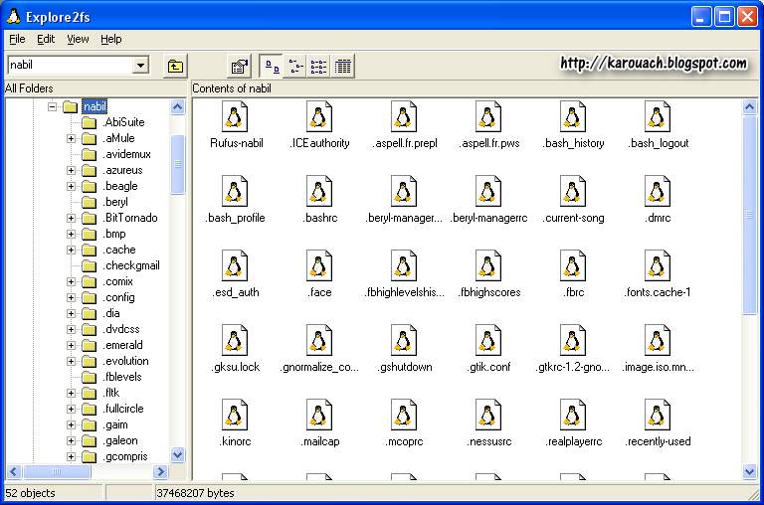764x505 pixels.
Task: Select the .bash_profile file icon
Action: pos(235,192)
